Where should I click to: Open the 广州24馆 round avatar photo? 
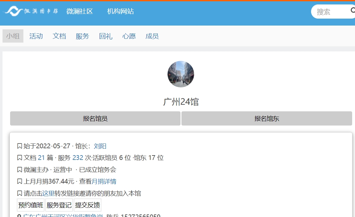point(181,74)
